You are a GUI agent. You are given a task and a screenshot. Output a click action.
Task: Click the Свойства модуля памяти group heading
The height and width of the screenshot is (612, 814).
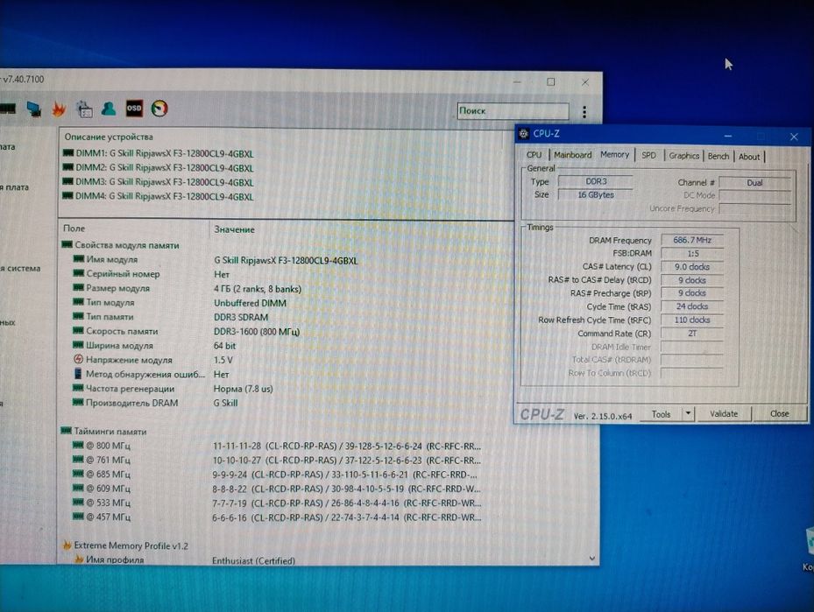click(120, 245)
